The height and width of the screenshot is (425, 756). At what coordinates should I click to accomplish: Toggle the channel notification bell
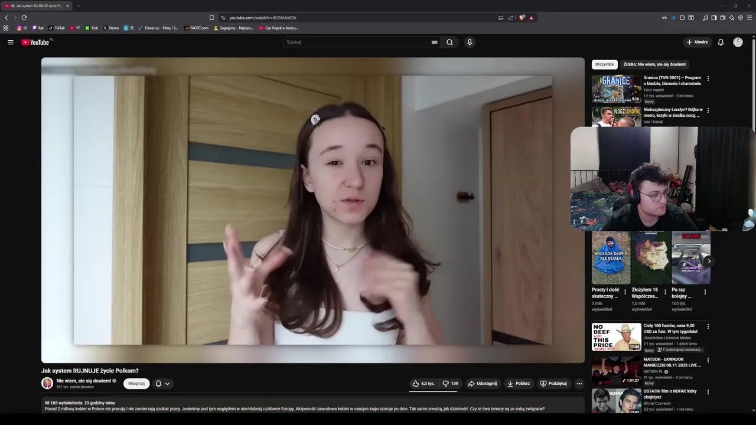click(x=158, y=383)
